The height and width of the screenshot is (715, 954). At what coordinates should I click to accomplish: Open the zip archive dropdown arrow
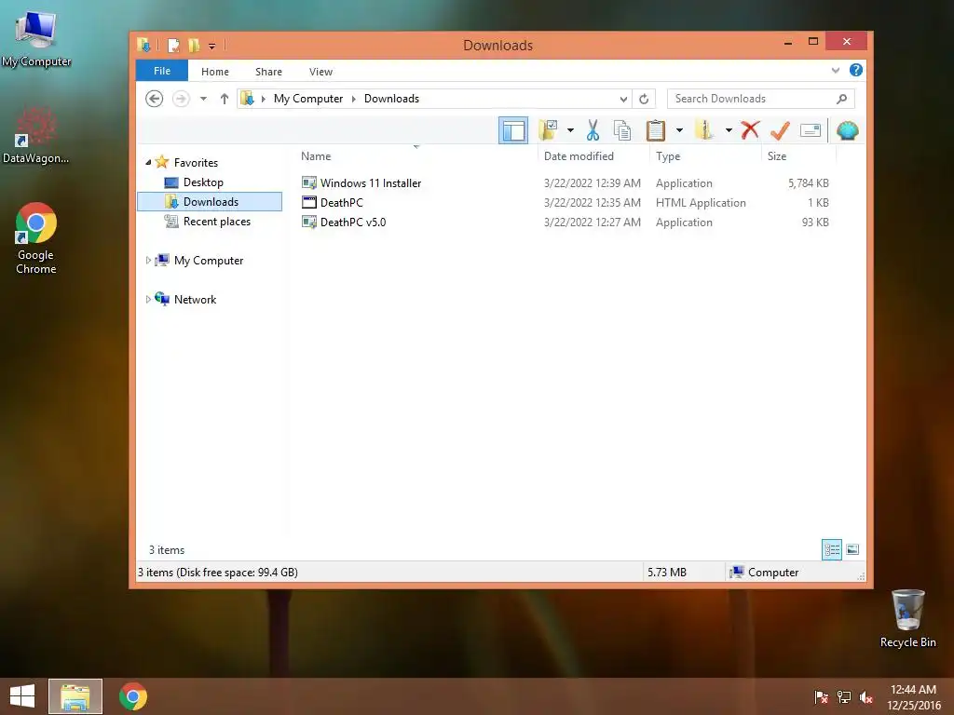[729, 130]
